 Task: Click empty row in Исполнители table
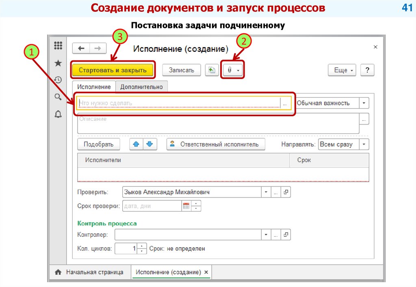point(223,174)
